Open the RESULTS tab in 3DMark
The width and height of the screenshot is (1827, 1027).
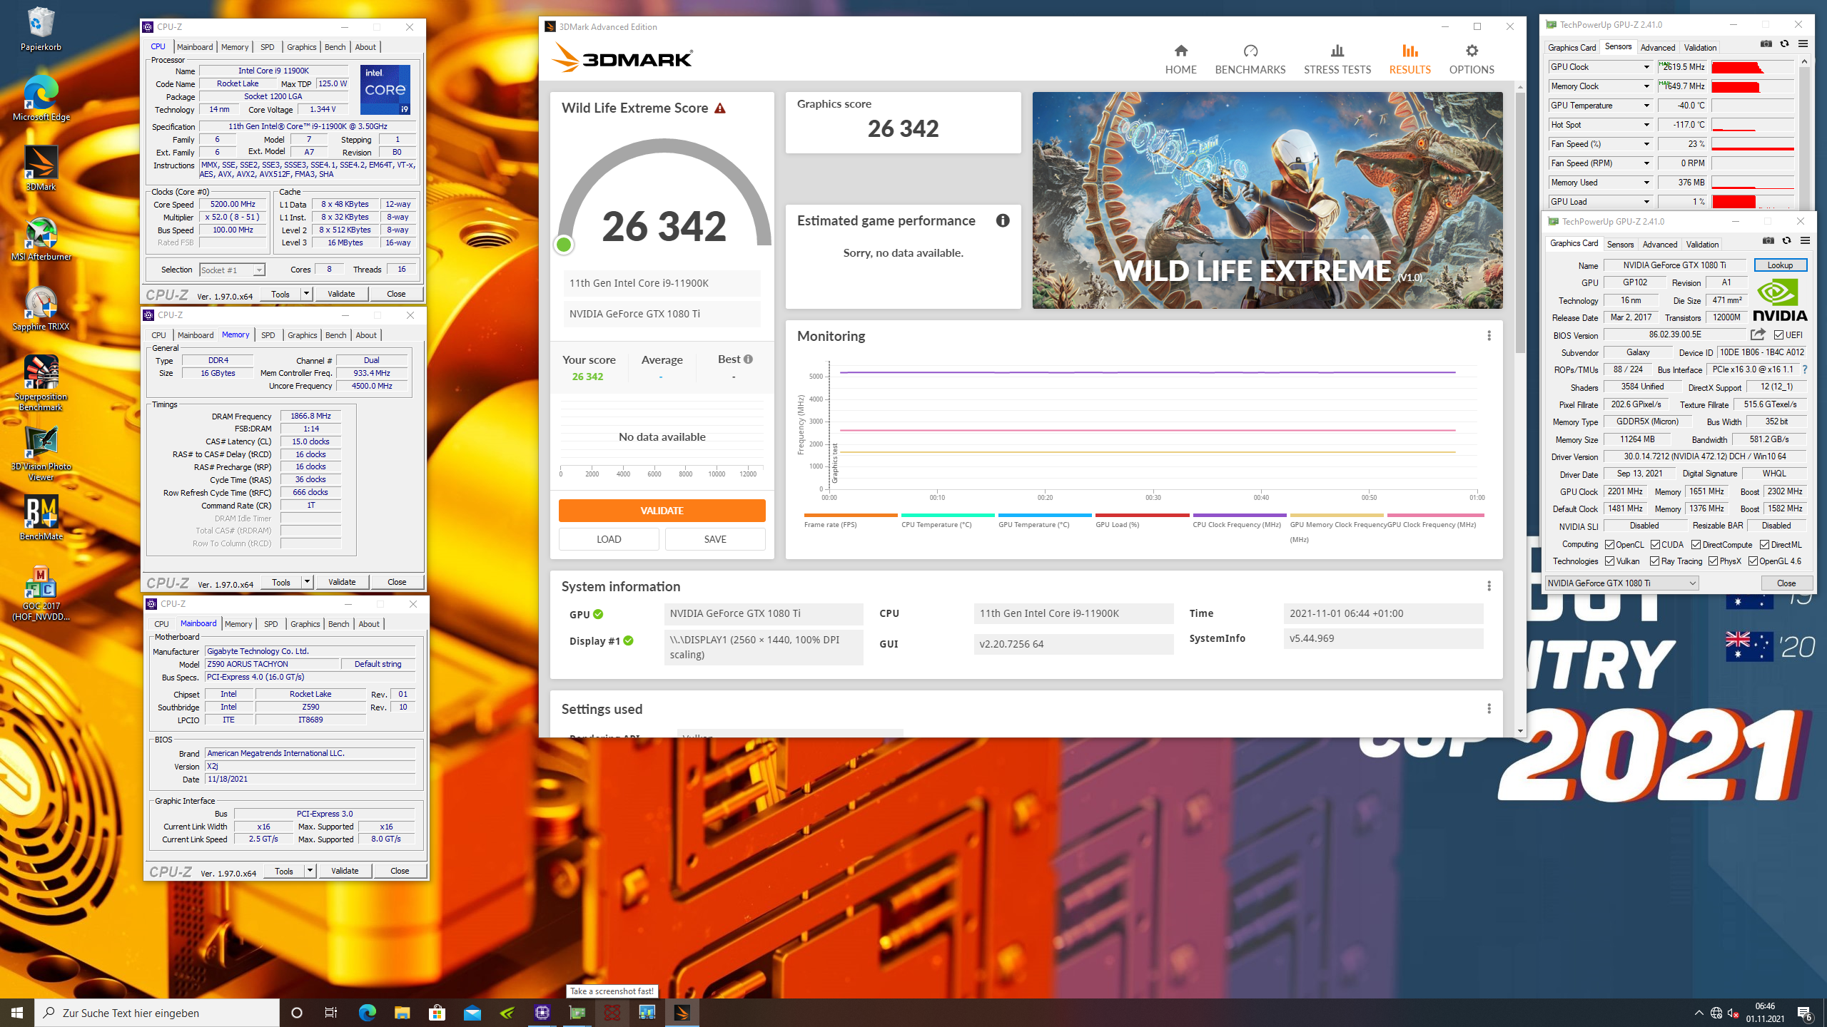click(1410, 59)
